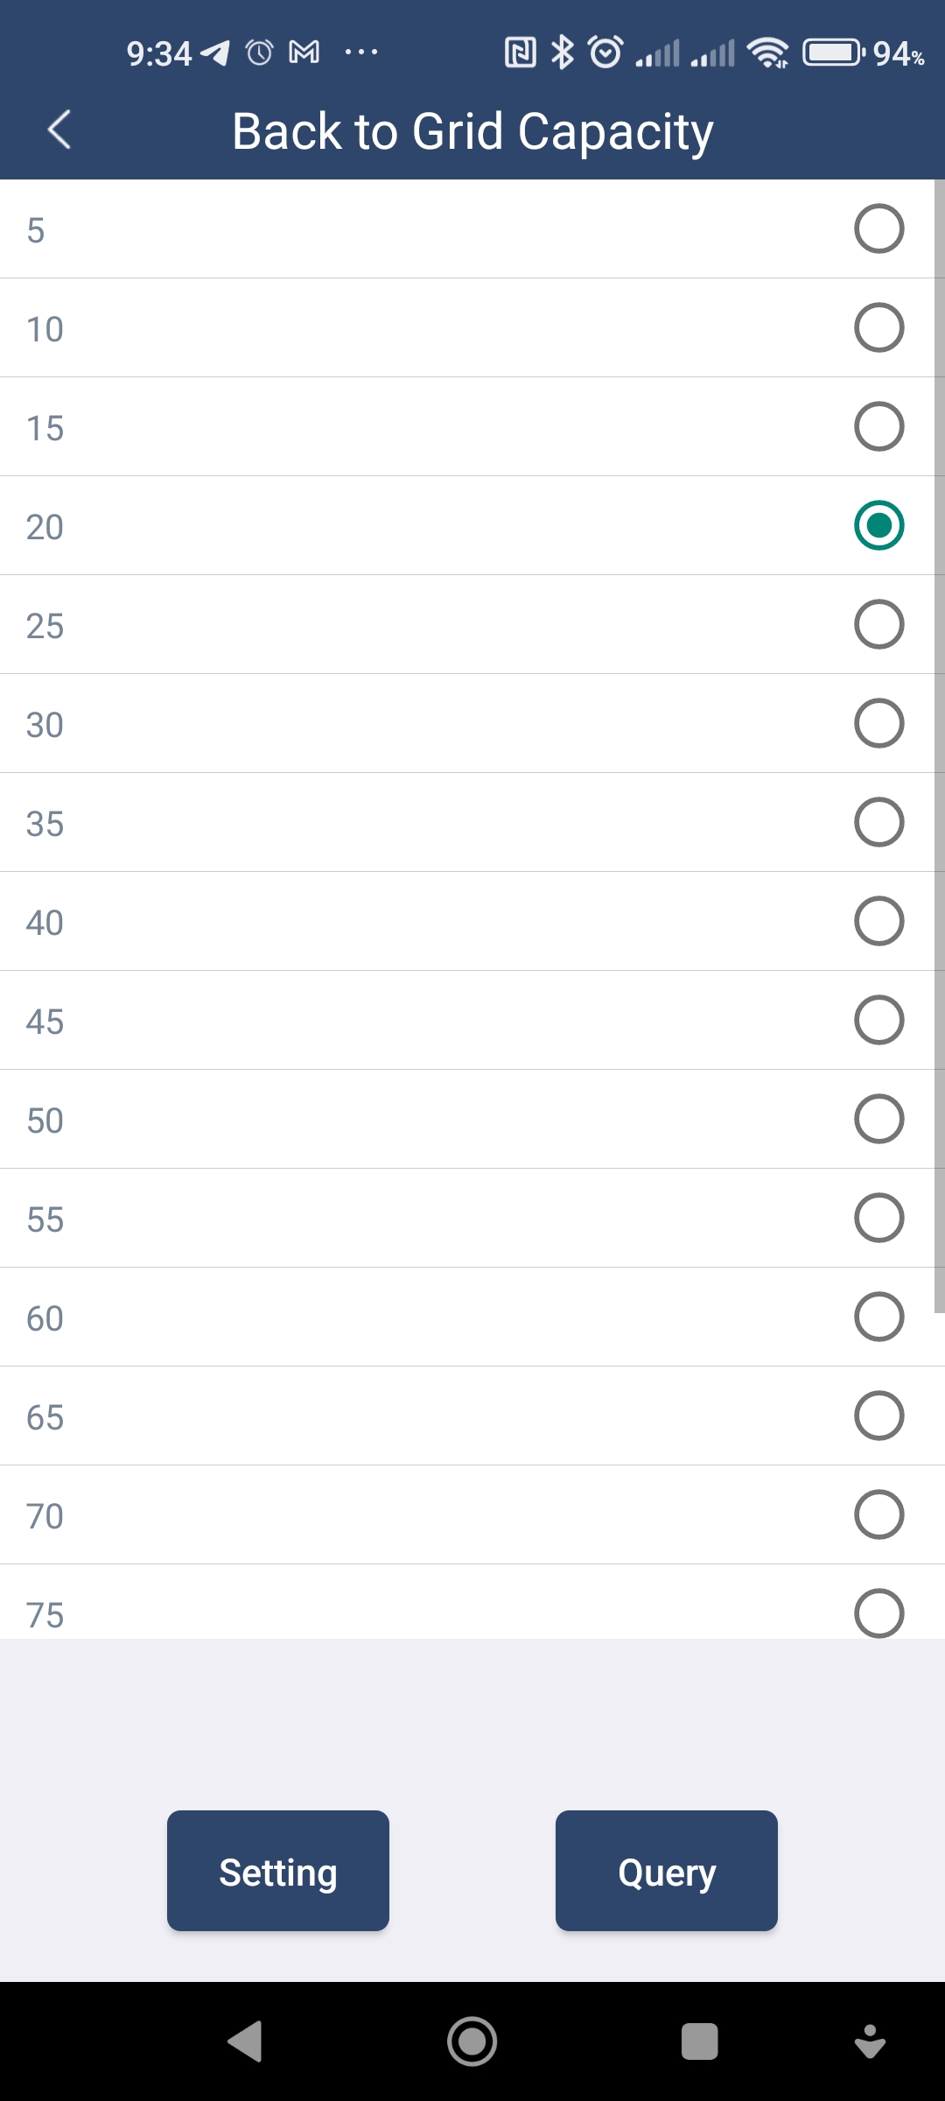Tap the Android back navigation triangle
Image resolution: width=945 pixels, height=2101 pixels.
tap(246, 2041)
